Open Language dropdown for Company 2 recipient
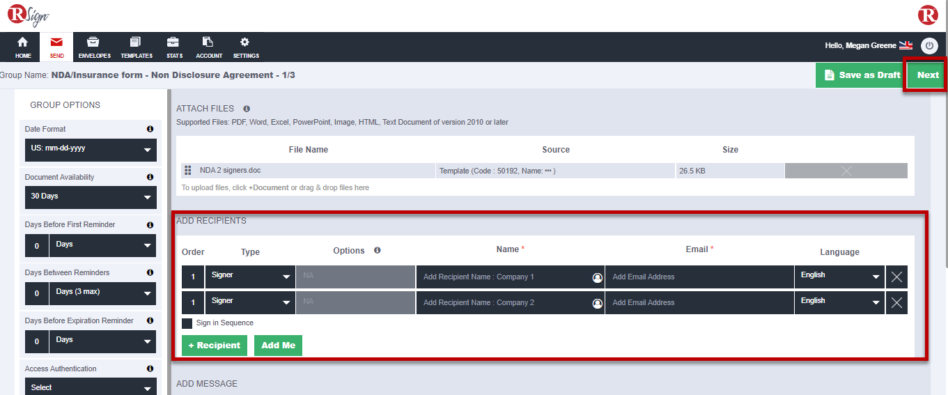This screenshot has width=948, height=395. [839, 302]
